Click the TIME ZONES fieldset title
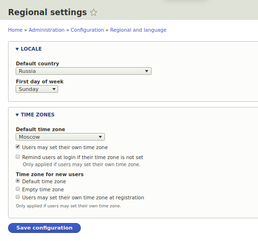Image resolution: width=258 pixels, height=241 pixels. pos(38,115)
